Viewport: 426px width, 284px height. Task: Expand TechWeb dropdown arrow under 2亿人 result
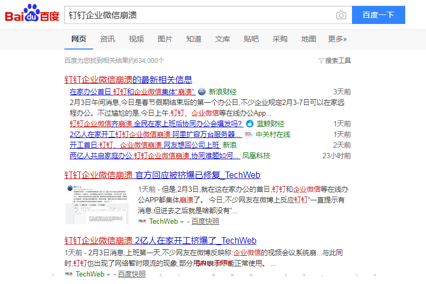pos(108,275)
